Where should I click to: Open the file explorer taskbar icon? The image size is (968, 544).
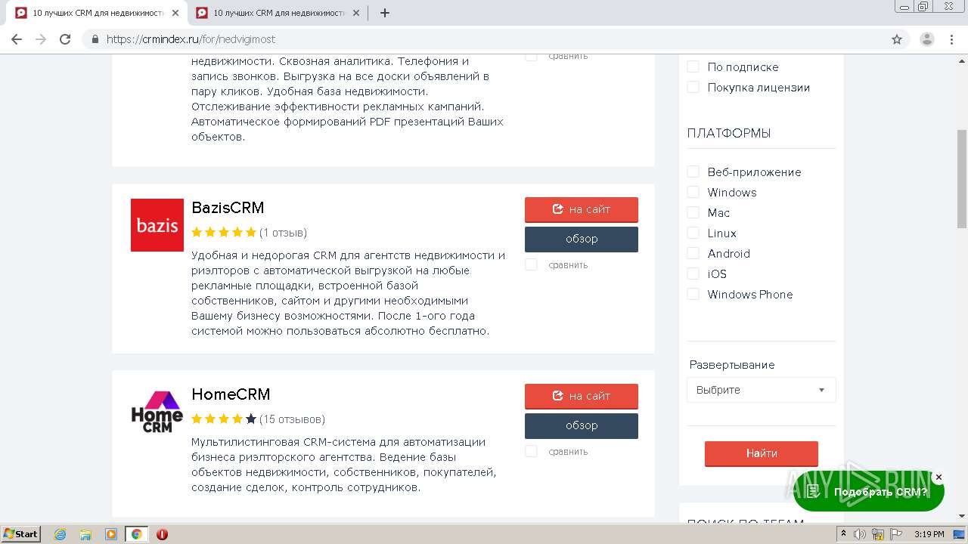tap(85, 534)
